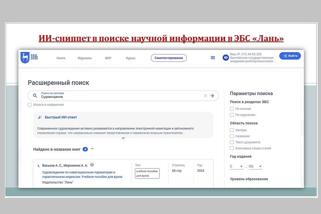Check the По журналам option

point(232,115)
